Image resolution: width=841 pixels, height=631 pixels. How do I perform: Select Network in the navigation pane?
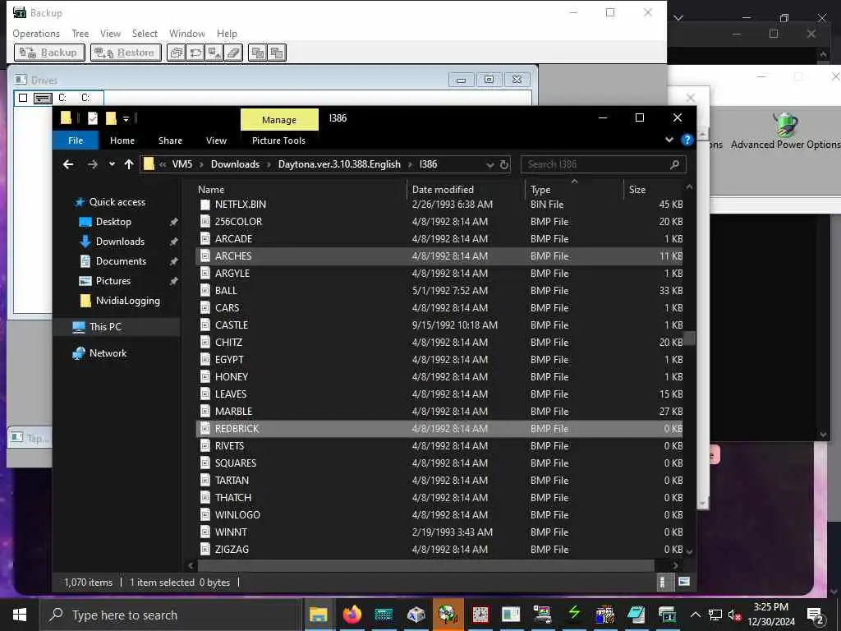tap(108, 352)
